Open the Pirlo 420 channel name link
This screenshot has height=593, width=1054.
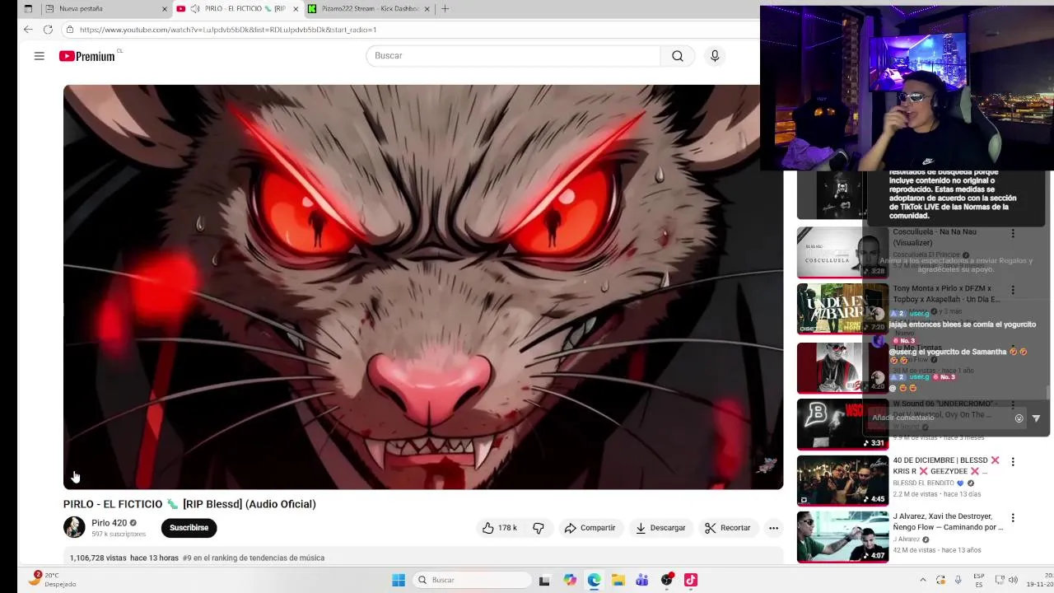pos(109,523)
